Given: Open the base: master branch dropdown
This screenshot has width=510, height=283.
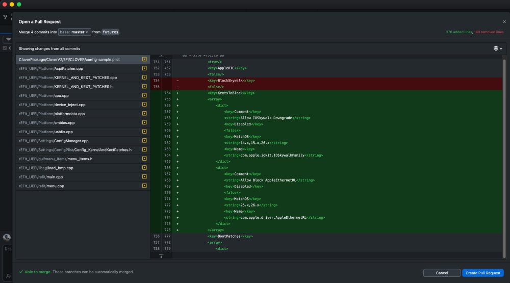Looking at the screenshot, I should tap(74, 32).
